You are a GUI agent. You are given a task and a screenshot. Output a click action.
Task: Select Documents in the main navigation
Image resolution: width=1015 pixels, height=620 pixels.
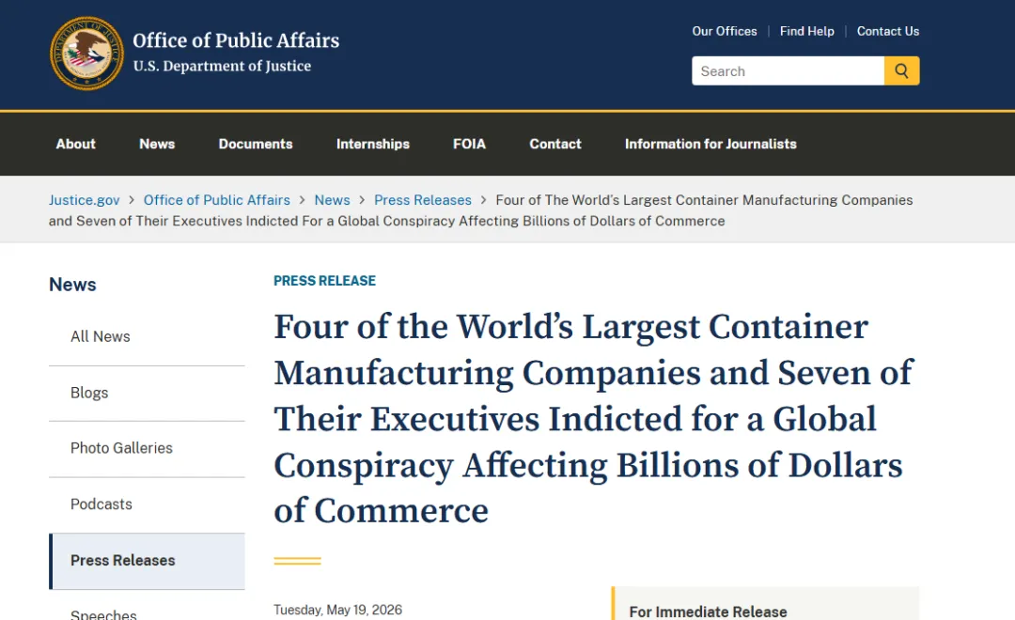256,144
